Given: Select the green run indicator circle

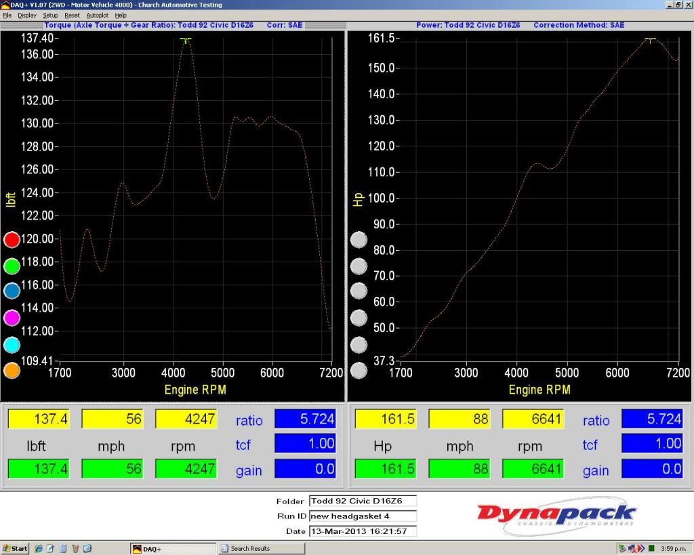Looking at the screenshot, I should 12,266.
